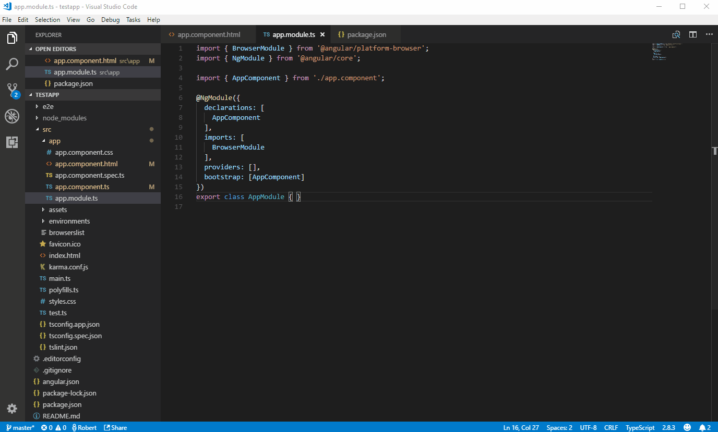Collapse the src folder
718x432 pixels.
tap(93, 129)
